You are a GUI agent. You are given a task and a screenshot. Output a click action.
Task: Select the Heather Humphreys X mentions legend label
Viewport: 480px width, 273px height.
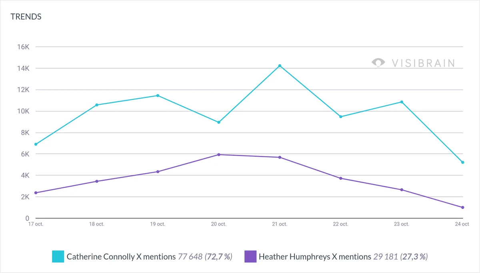click(315, 257)
